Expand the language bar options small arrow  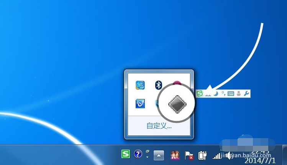[148, 157]
